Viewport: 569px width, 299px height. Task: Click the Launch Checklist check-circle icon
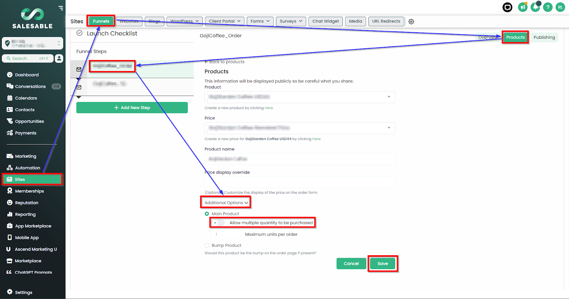pos(80,33)
